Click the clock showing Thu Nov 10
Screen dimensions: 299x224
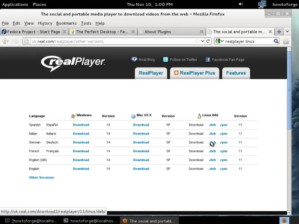[150, 4]
